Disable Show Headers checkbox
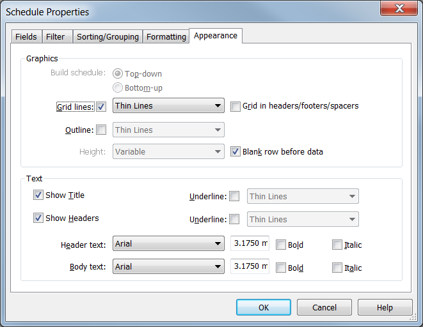 click(38, 218)
